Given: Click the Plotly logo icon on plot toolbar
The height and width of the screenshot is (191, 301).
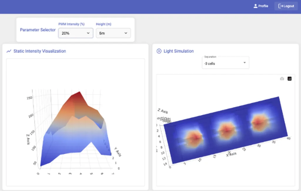Looking at the screenshot, I should pyautogui.click(x=290, y=79).
